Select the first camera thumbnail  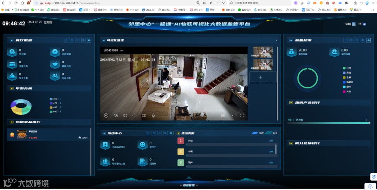(263, 52)
